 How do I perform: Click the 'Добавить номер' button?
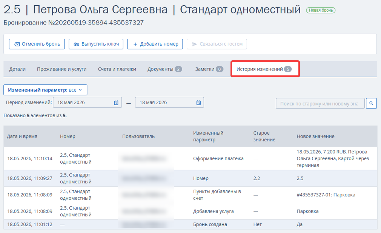click(x=155, y=44)
